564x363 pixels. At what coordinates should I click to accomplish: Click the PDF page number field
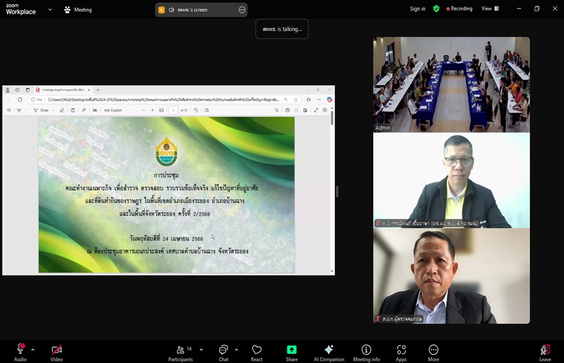tap(173, 110)
